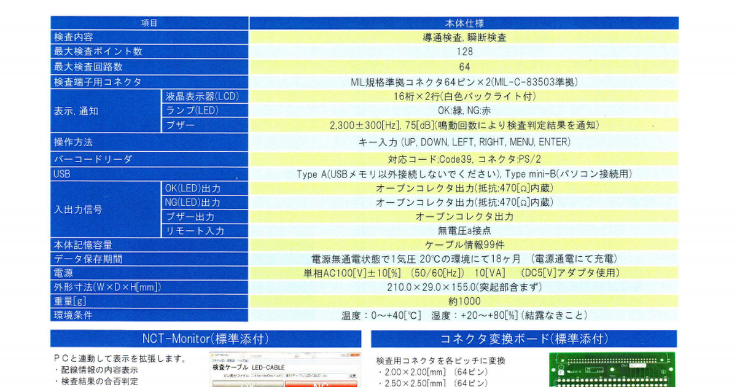Image resolution: width=737 pixels, height=387 pixels.
Task: Click the 項目 column header
Action: [x=149, y=23]
